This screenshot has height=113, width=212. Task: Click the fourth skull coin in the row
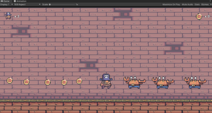64,82
